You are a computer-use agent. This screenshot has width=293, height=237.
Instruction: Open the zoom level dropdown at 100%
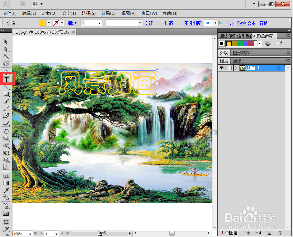30,234
